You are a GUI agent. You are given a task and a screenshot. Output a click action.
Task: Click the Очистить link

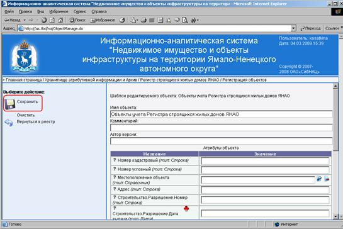[x=26, y=115]
